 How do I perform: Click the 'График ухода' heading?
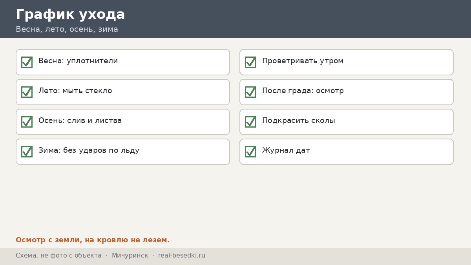click(70, 15)
